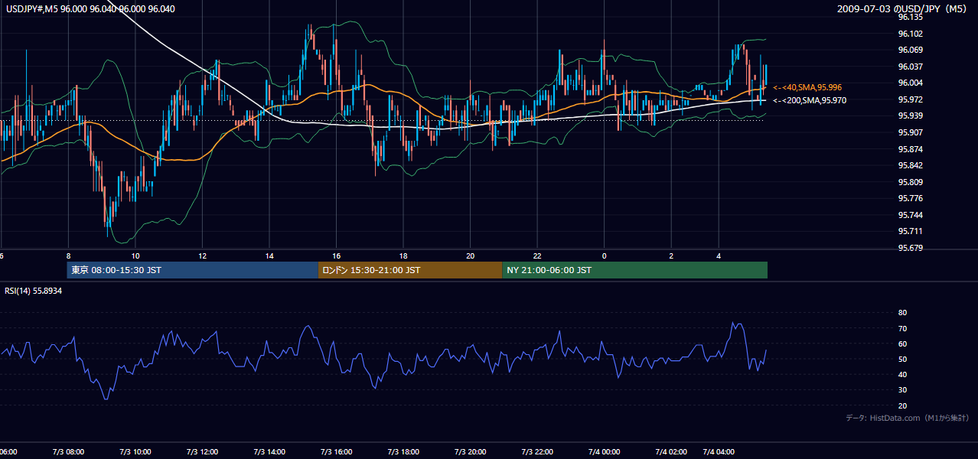Viewport: 978px width, 459px height.
Task: Click the bottom date label 7/3 18:00
Action: click(403, 452)
